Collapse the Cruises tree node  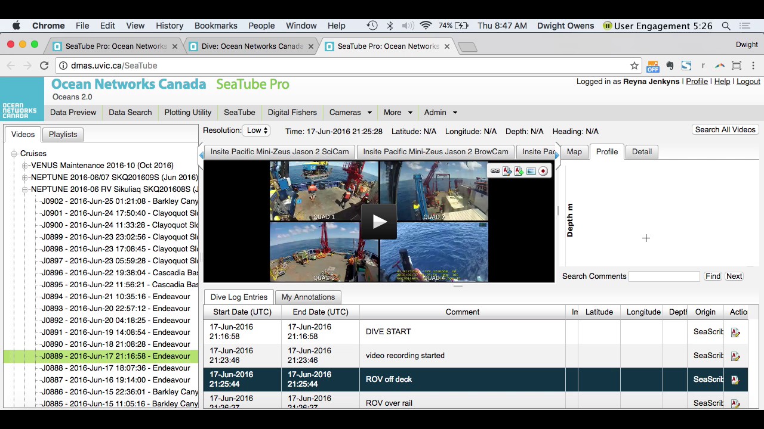point(13,154)
